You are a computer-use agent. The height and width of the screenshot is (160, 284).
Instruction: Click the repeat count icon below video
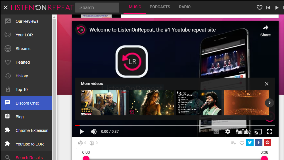click(x=80, y=143)
